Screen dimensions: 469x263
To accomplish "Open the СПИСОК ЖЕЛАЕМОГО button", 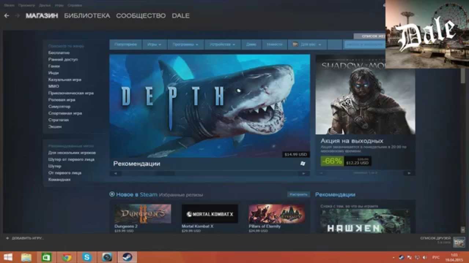I will (369, 36).
